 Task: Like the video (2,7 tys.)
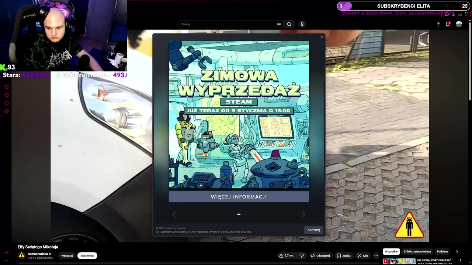[x=287, y=256]
